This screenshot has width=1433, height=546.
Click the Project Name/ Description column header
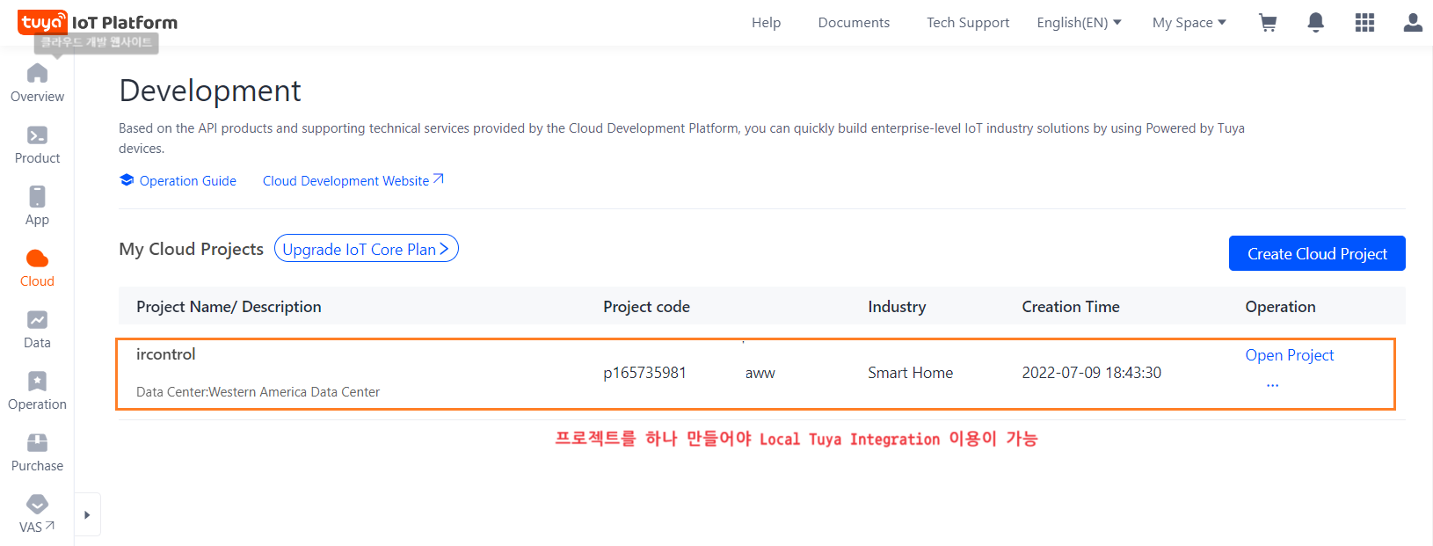click(x=229, y=307)
